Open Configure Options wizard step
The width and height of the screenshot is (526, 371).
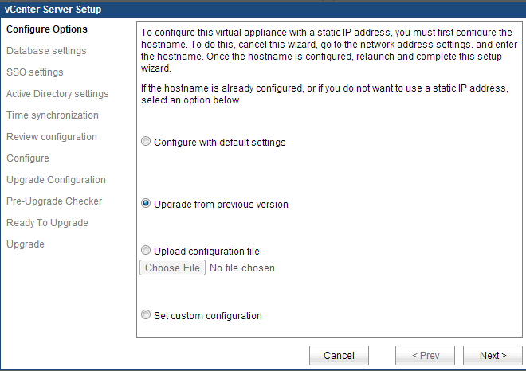tap(46, 29)
